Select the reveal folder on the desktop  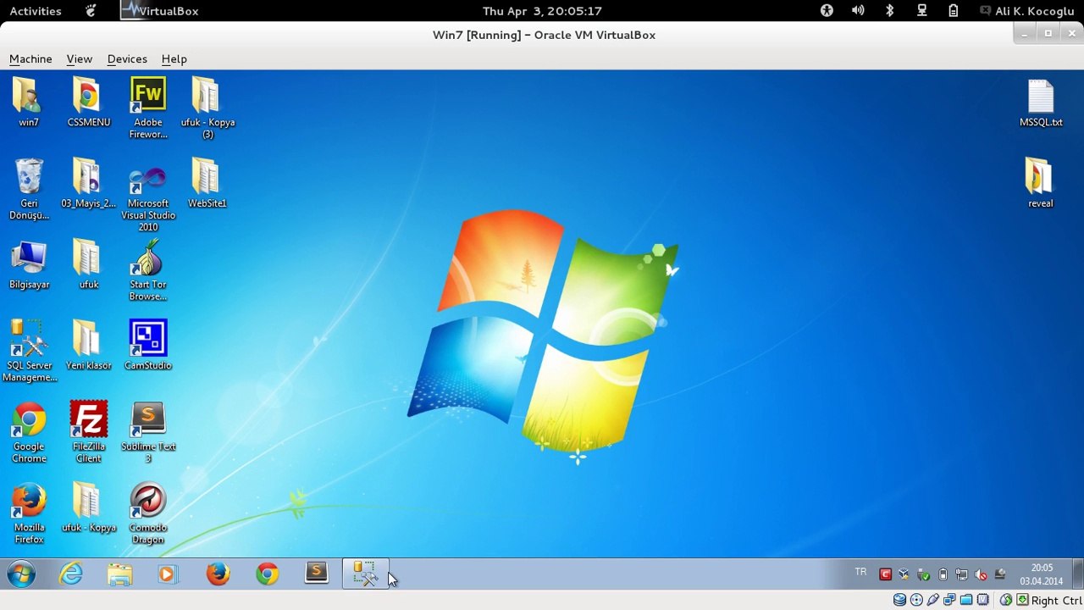pos(1040,183)
